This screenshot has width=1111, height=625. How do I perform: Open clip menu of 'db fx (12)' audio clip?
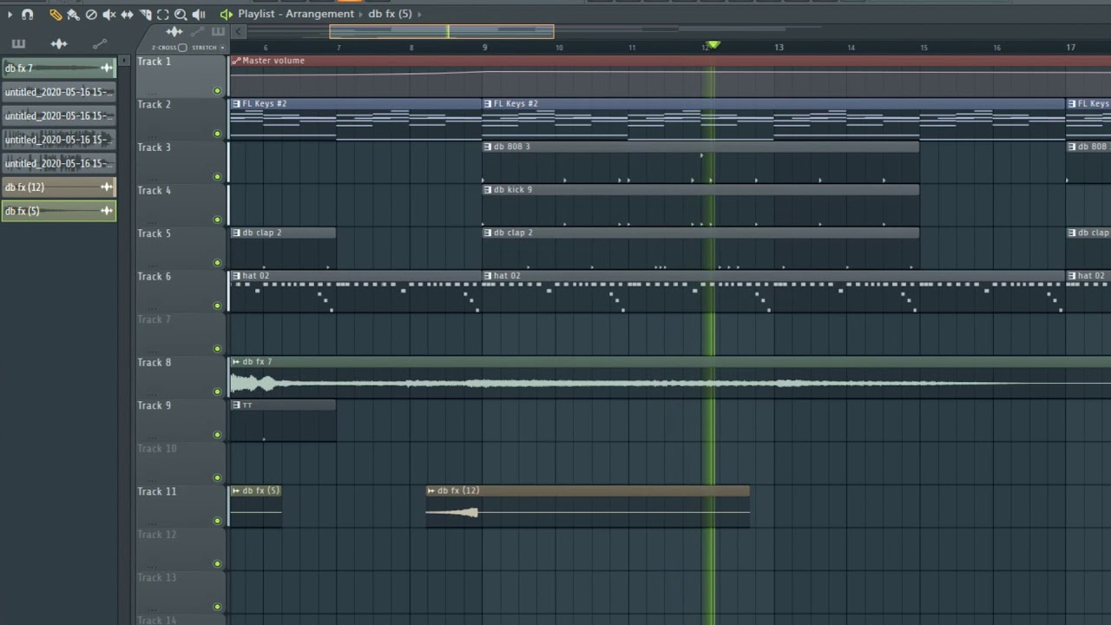(x=431, y=490)
